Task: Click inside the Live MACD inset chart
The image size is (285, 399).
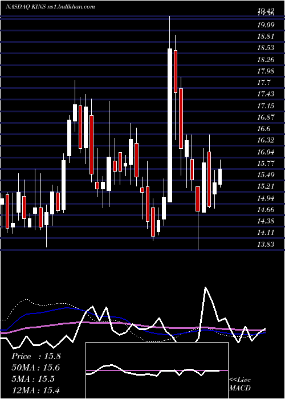Action: click(x=157, y=370)
